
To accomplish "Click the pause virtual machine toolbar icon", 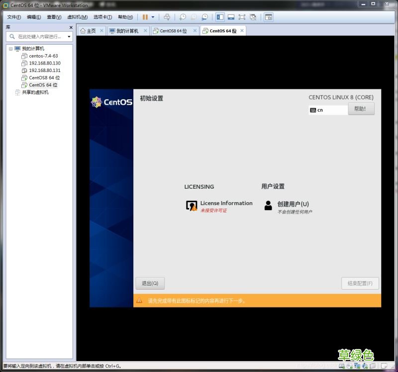I will [145, 17].
